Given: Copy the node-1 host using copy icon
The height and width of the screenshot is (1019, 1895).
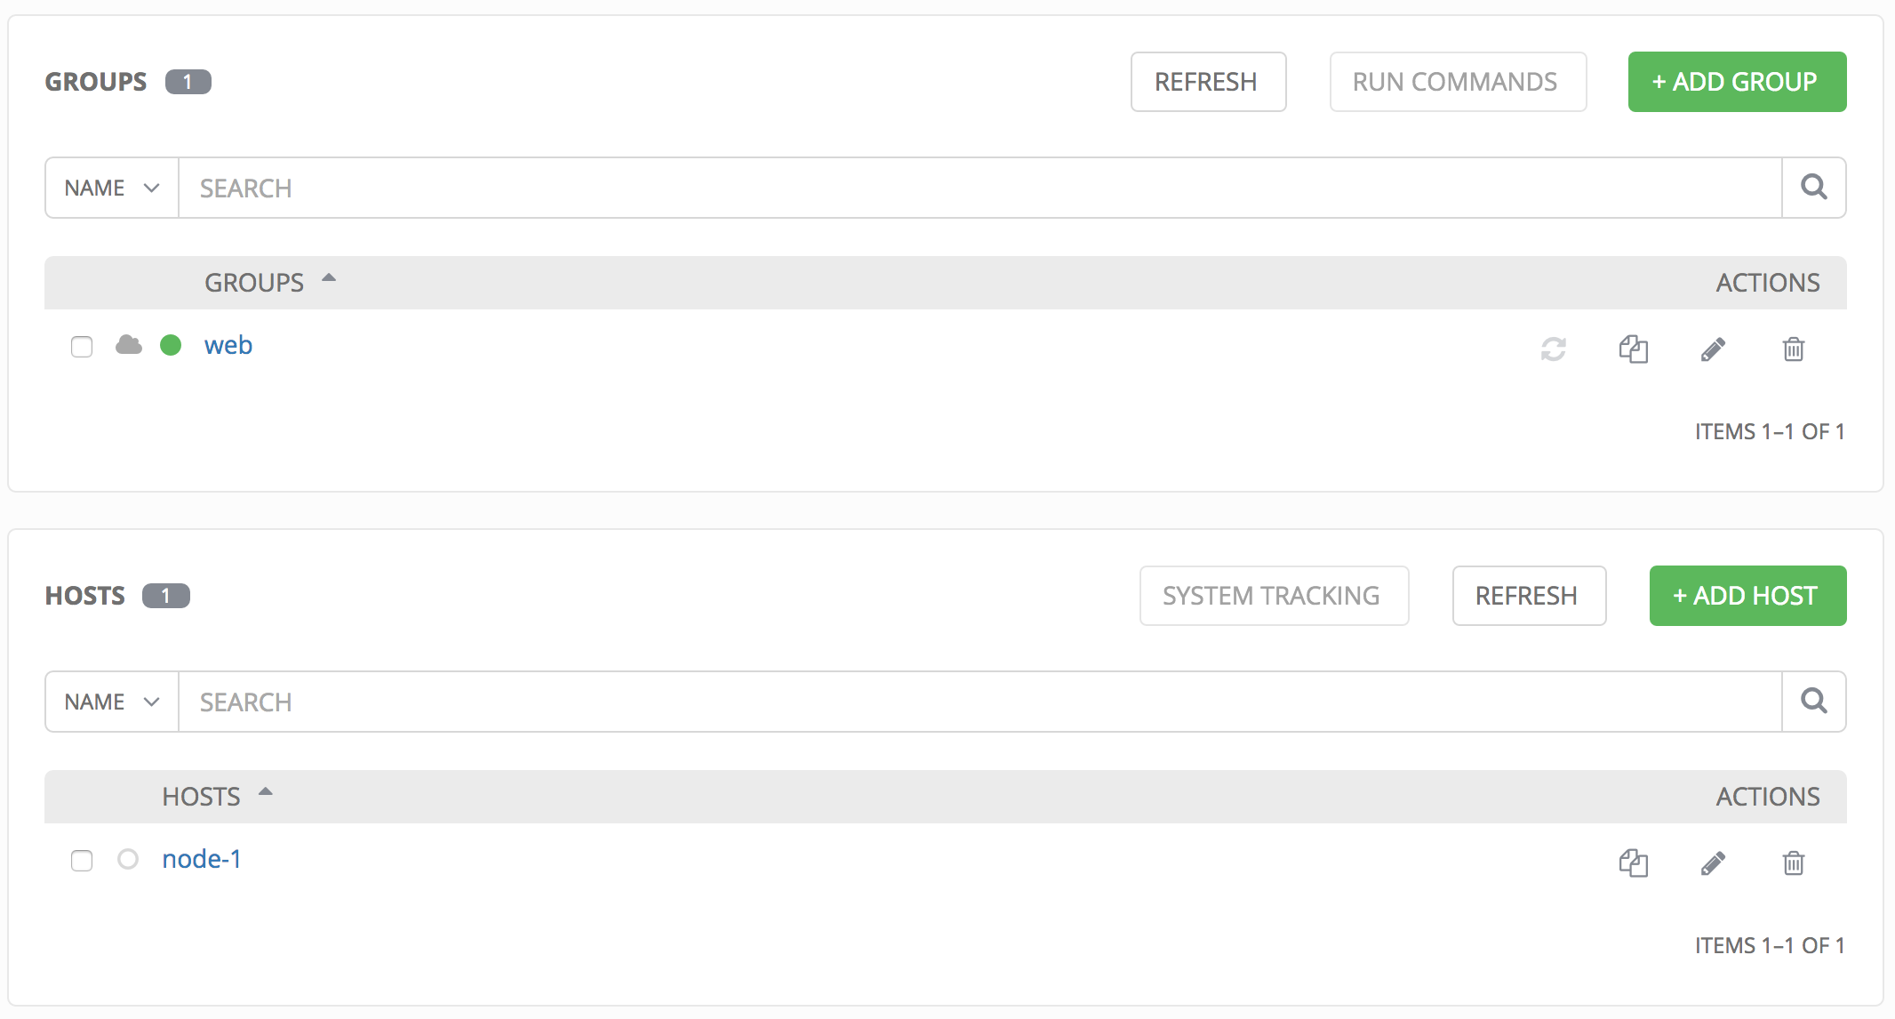Looking at the screenshot, I should click(1633, 863).
